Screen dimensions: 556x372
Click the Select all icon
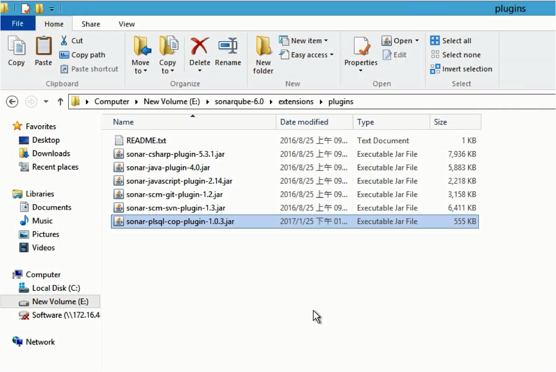pyautogui.click(x=435, y=41)
